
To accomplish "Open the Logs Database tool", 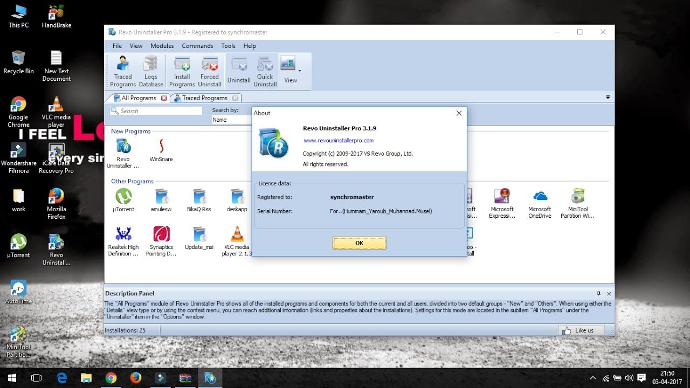I will [151, 71].
